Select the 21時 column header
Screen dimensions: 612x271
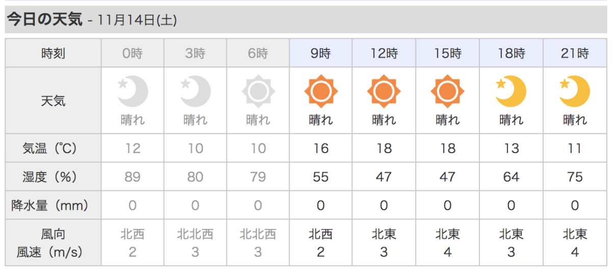[x=575, y=53]
